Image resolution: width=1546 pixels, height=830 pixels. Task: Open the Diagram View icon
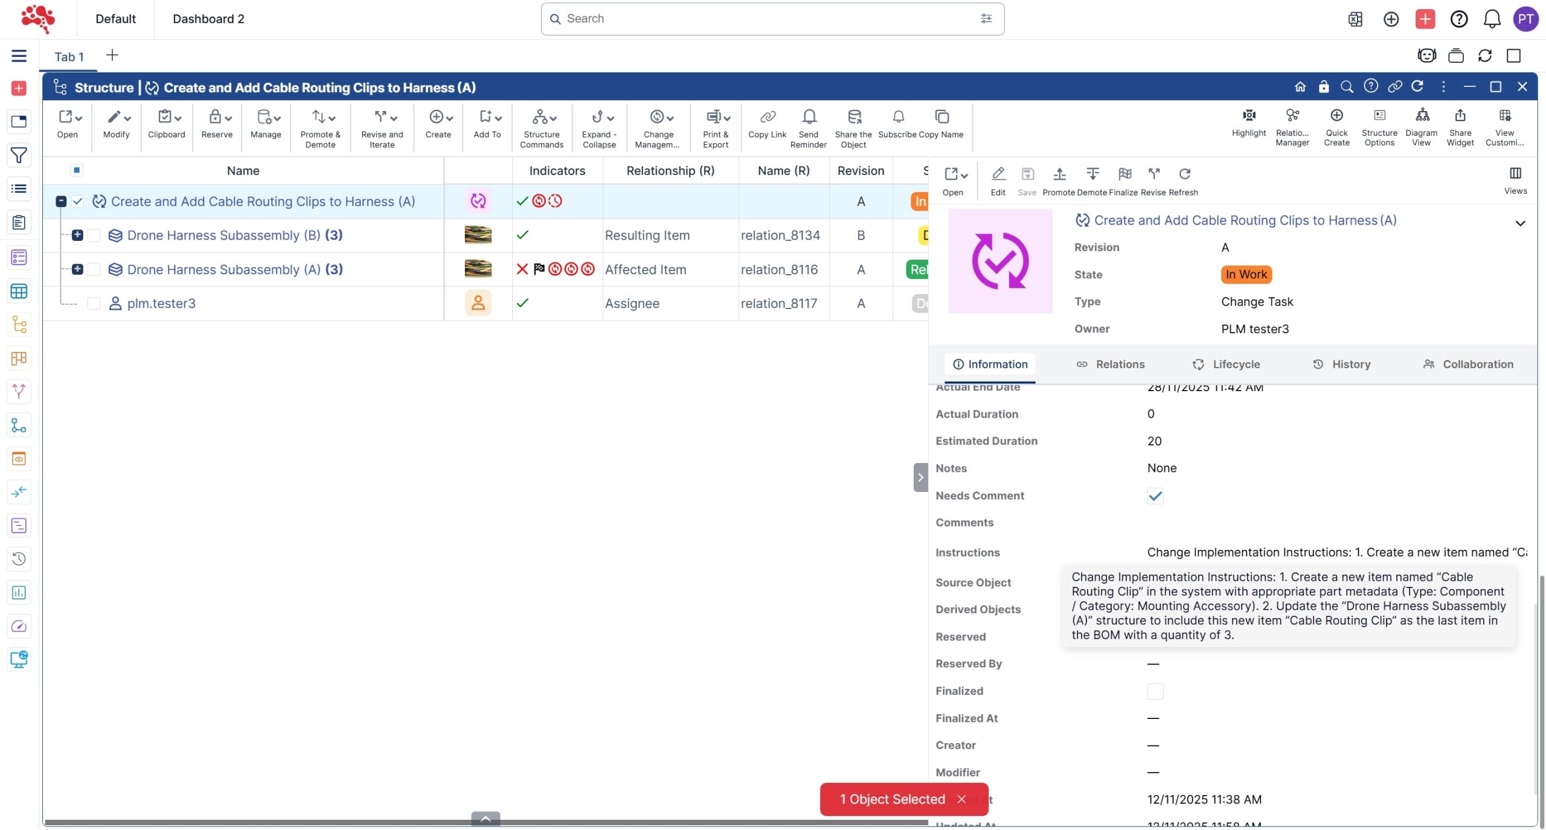pyautogui.click(x=1422, y=116)
